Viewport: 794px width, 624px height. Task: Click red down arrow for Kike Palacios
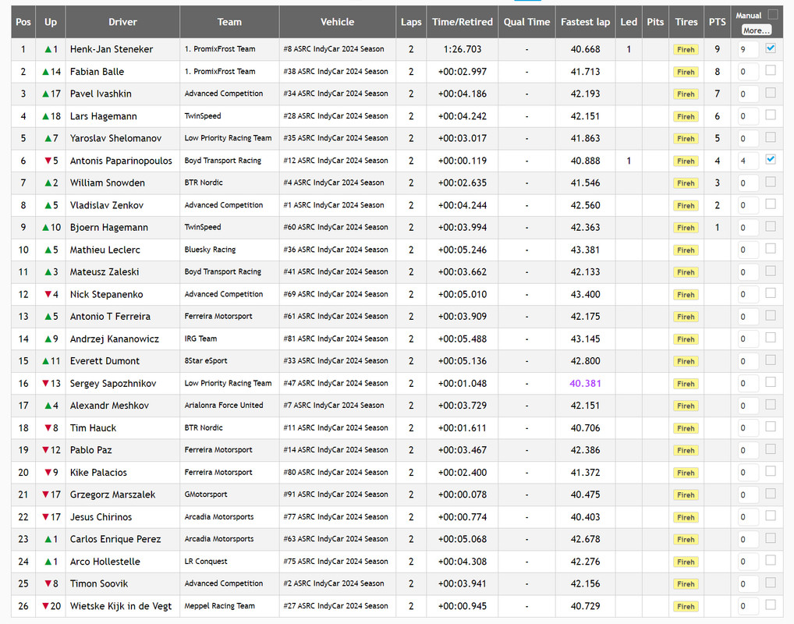(x=48, y=473)
